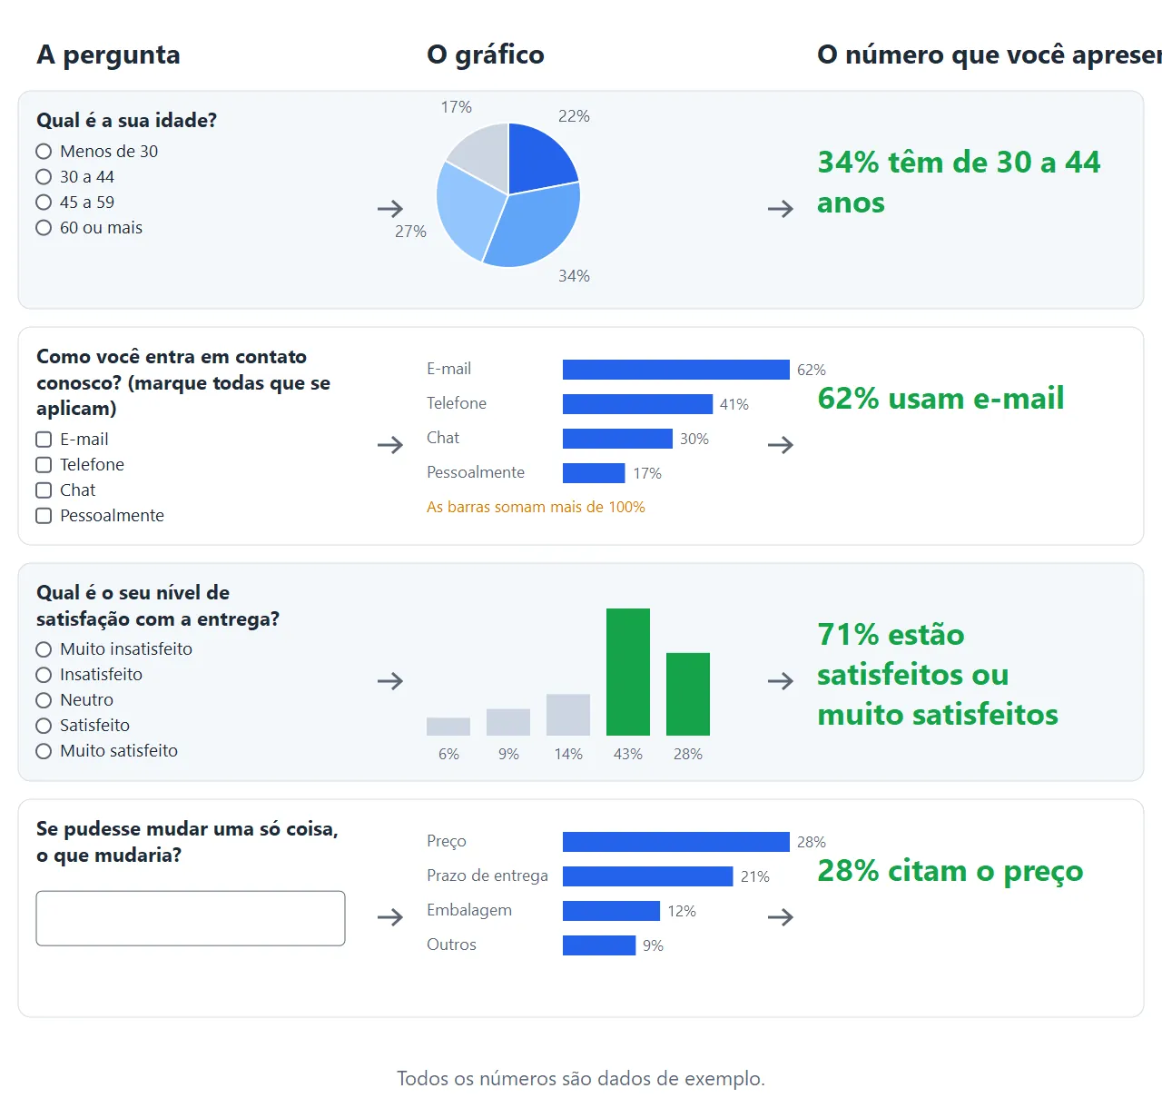Click the "Qual é a sua idade?" question title
The width and height of the screenshot is (1162, 1108).
pyautogui.click(x=127, y=120)
